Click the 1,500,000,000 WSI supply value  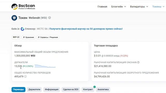pos(25,56)
